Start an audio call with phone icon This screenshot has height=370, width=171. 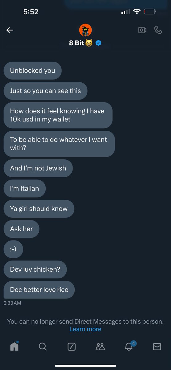click(158, 30)
